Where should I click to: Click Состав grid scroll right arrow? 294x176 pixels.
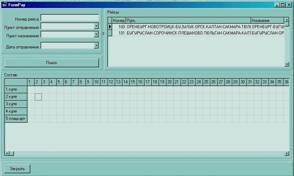click(x=287, y=153)
